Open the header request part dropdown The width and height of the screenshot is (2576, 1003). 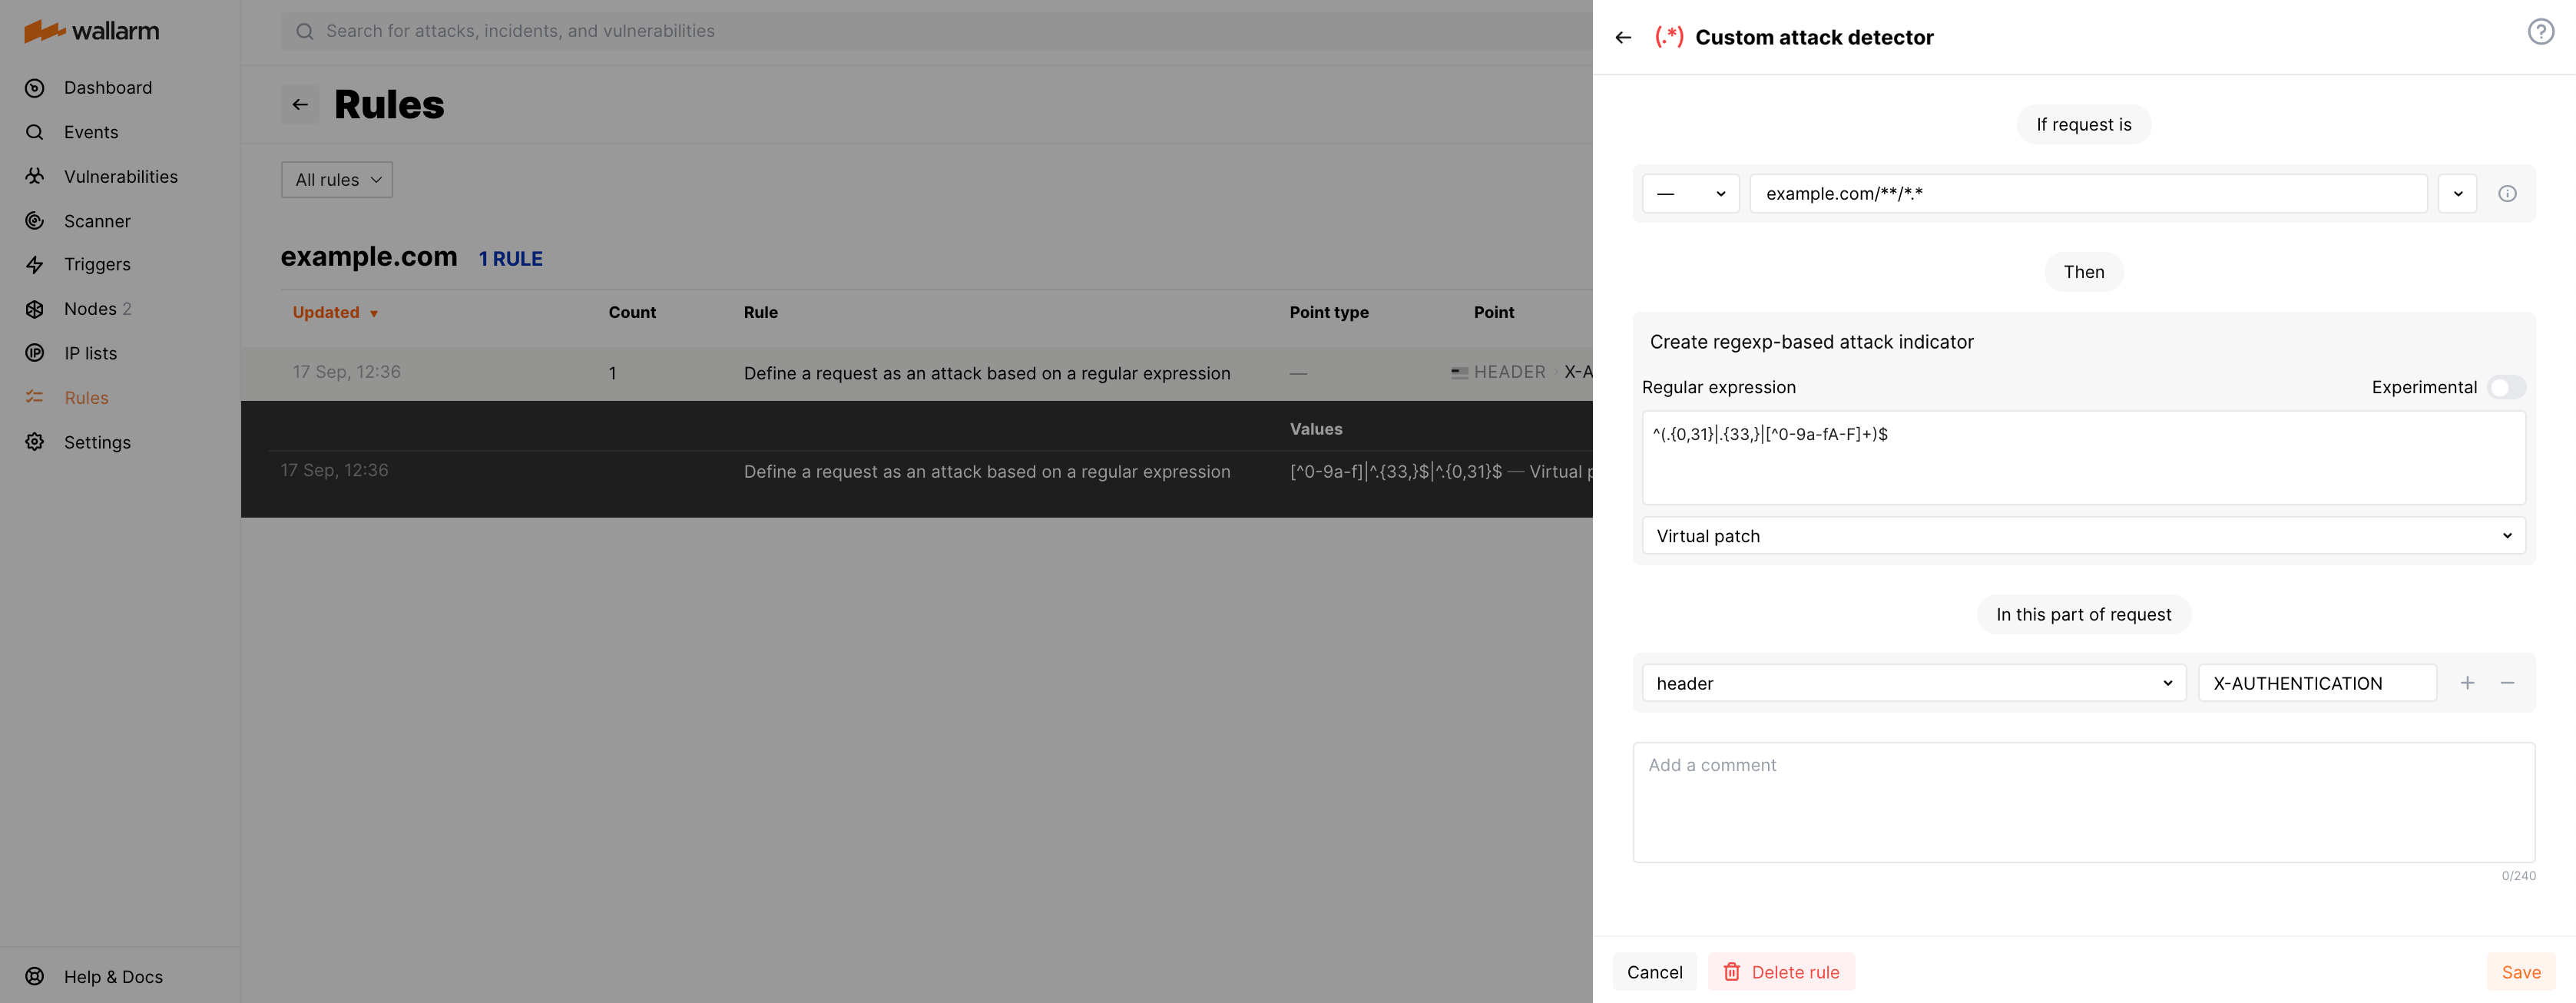pos(1913,683)
